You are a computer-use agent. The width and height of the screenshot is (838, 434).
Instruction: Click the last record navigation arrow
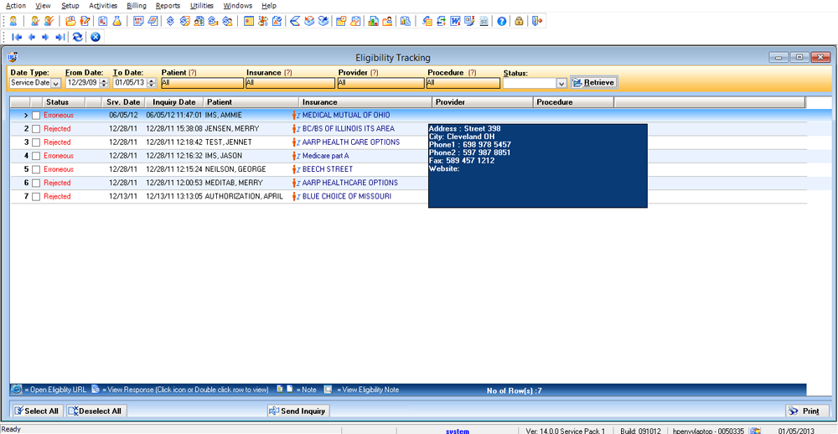point(59,37)
